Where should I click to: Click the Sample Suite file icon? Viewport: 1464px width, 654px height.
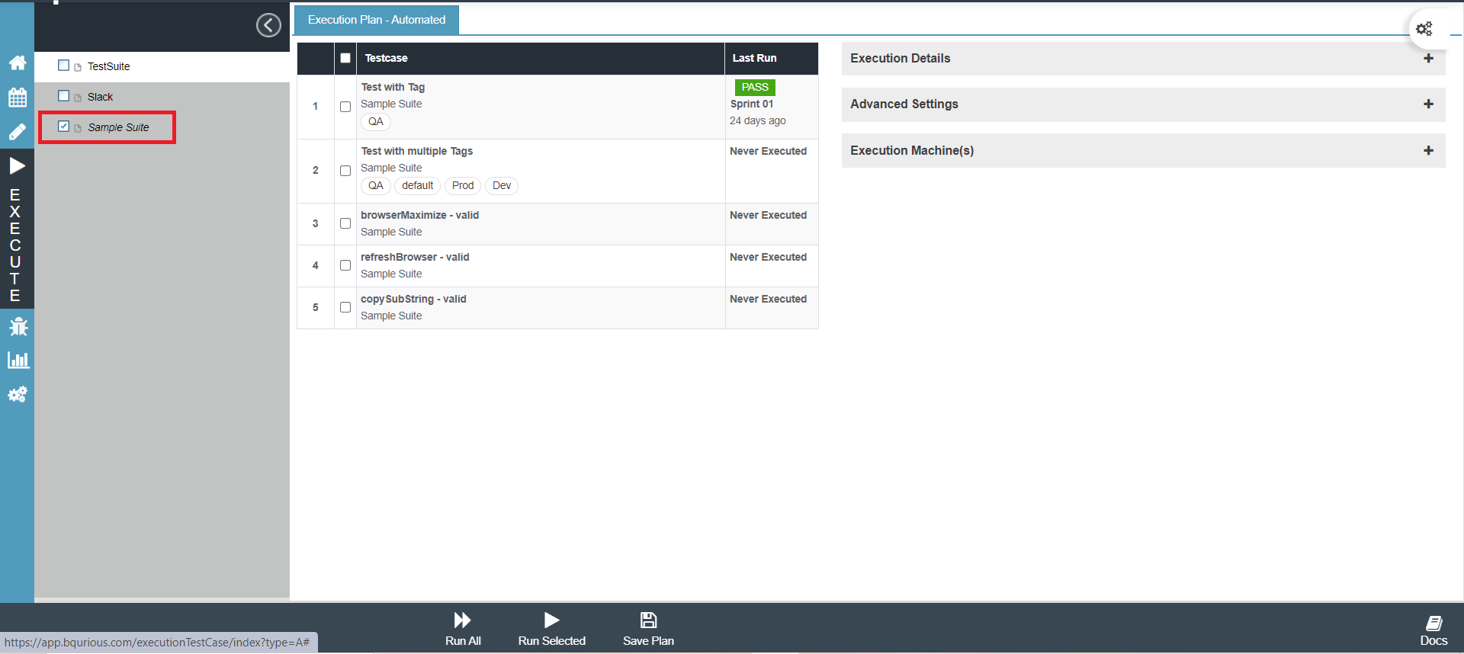pos(78,128)
